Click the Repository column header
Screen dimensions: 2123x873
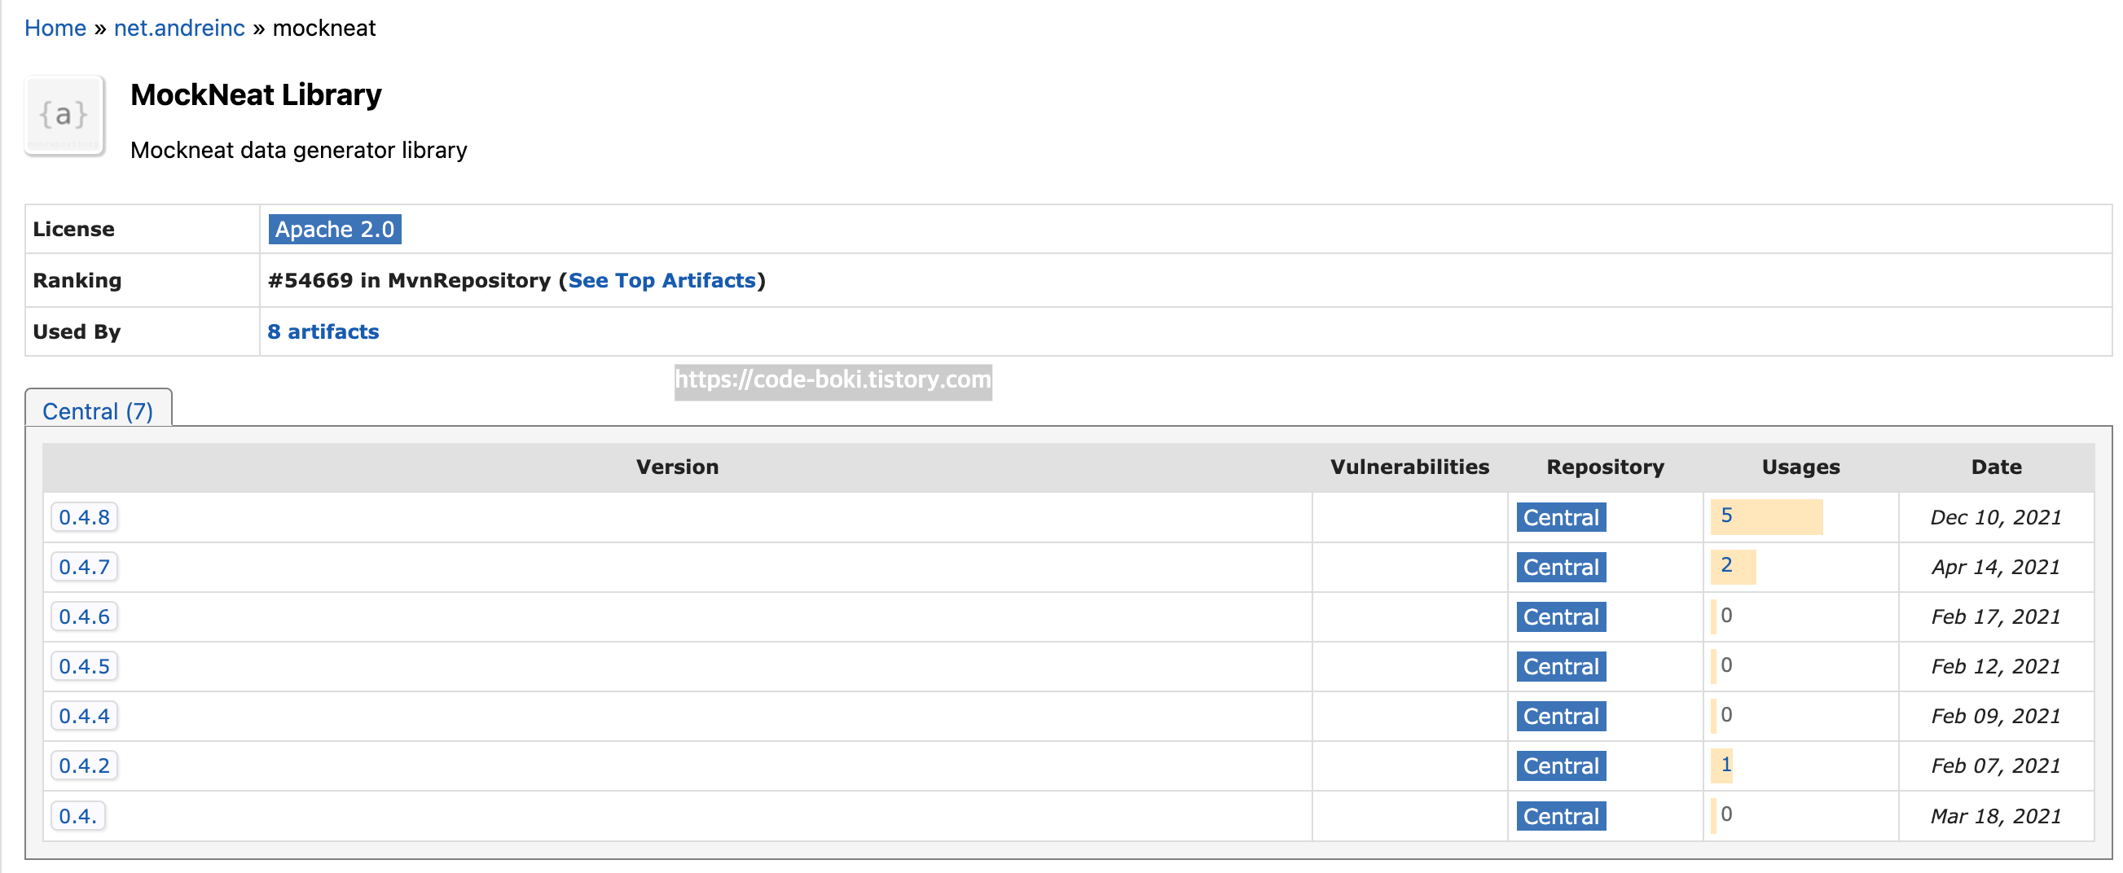(x=1606, y=467)
